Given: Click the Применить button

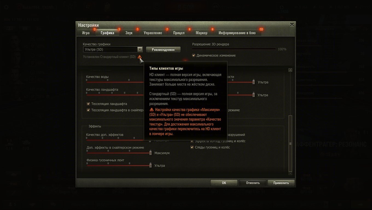Looking at the screenshot, I should click(281, 183).
